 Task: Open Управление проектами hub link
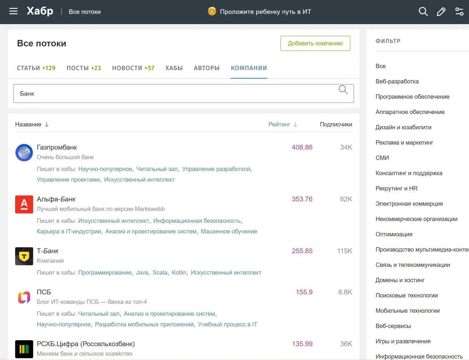[x=68, y=180]
